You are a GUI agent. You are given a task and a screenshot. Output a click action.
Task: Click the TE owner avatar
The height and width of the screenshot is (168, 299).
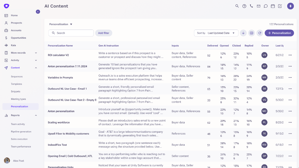pyautogui.click(x=264, y=134)
